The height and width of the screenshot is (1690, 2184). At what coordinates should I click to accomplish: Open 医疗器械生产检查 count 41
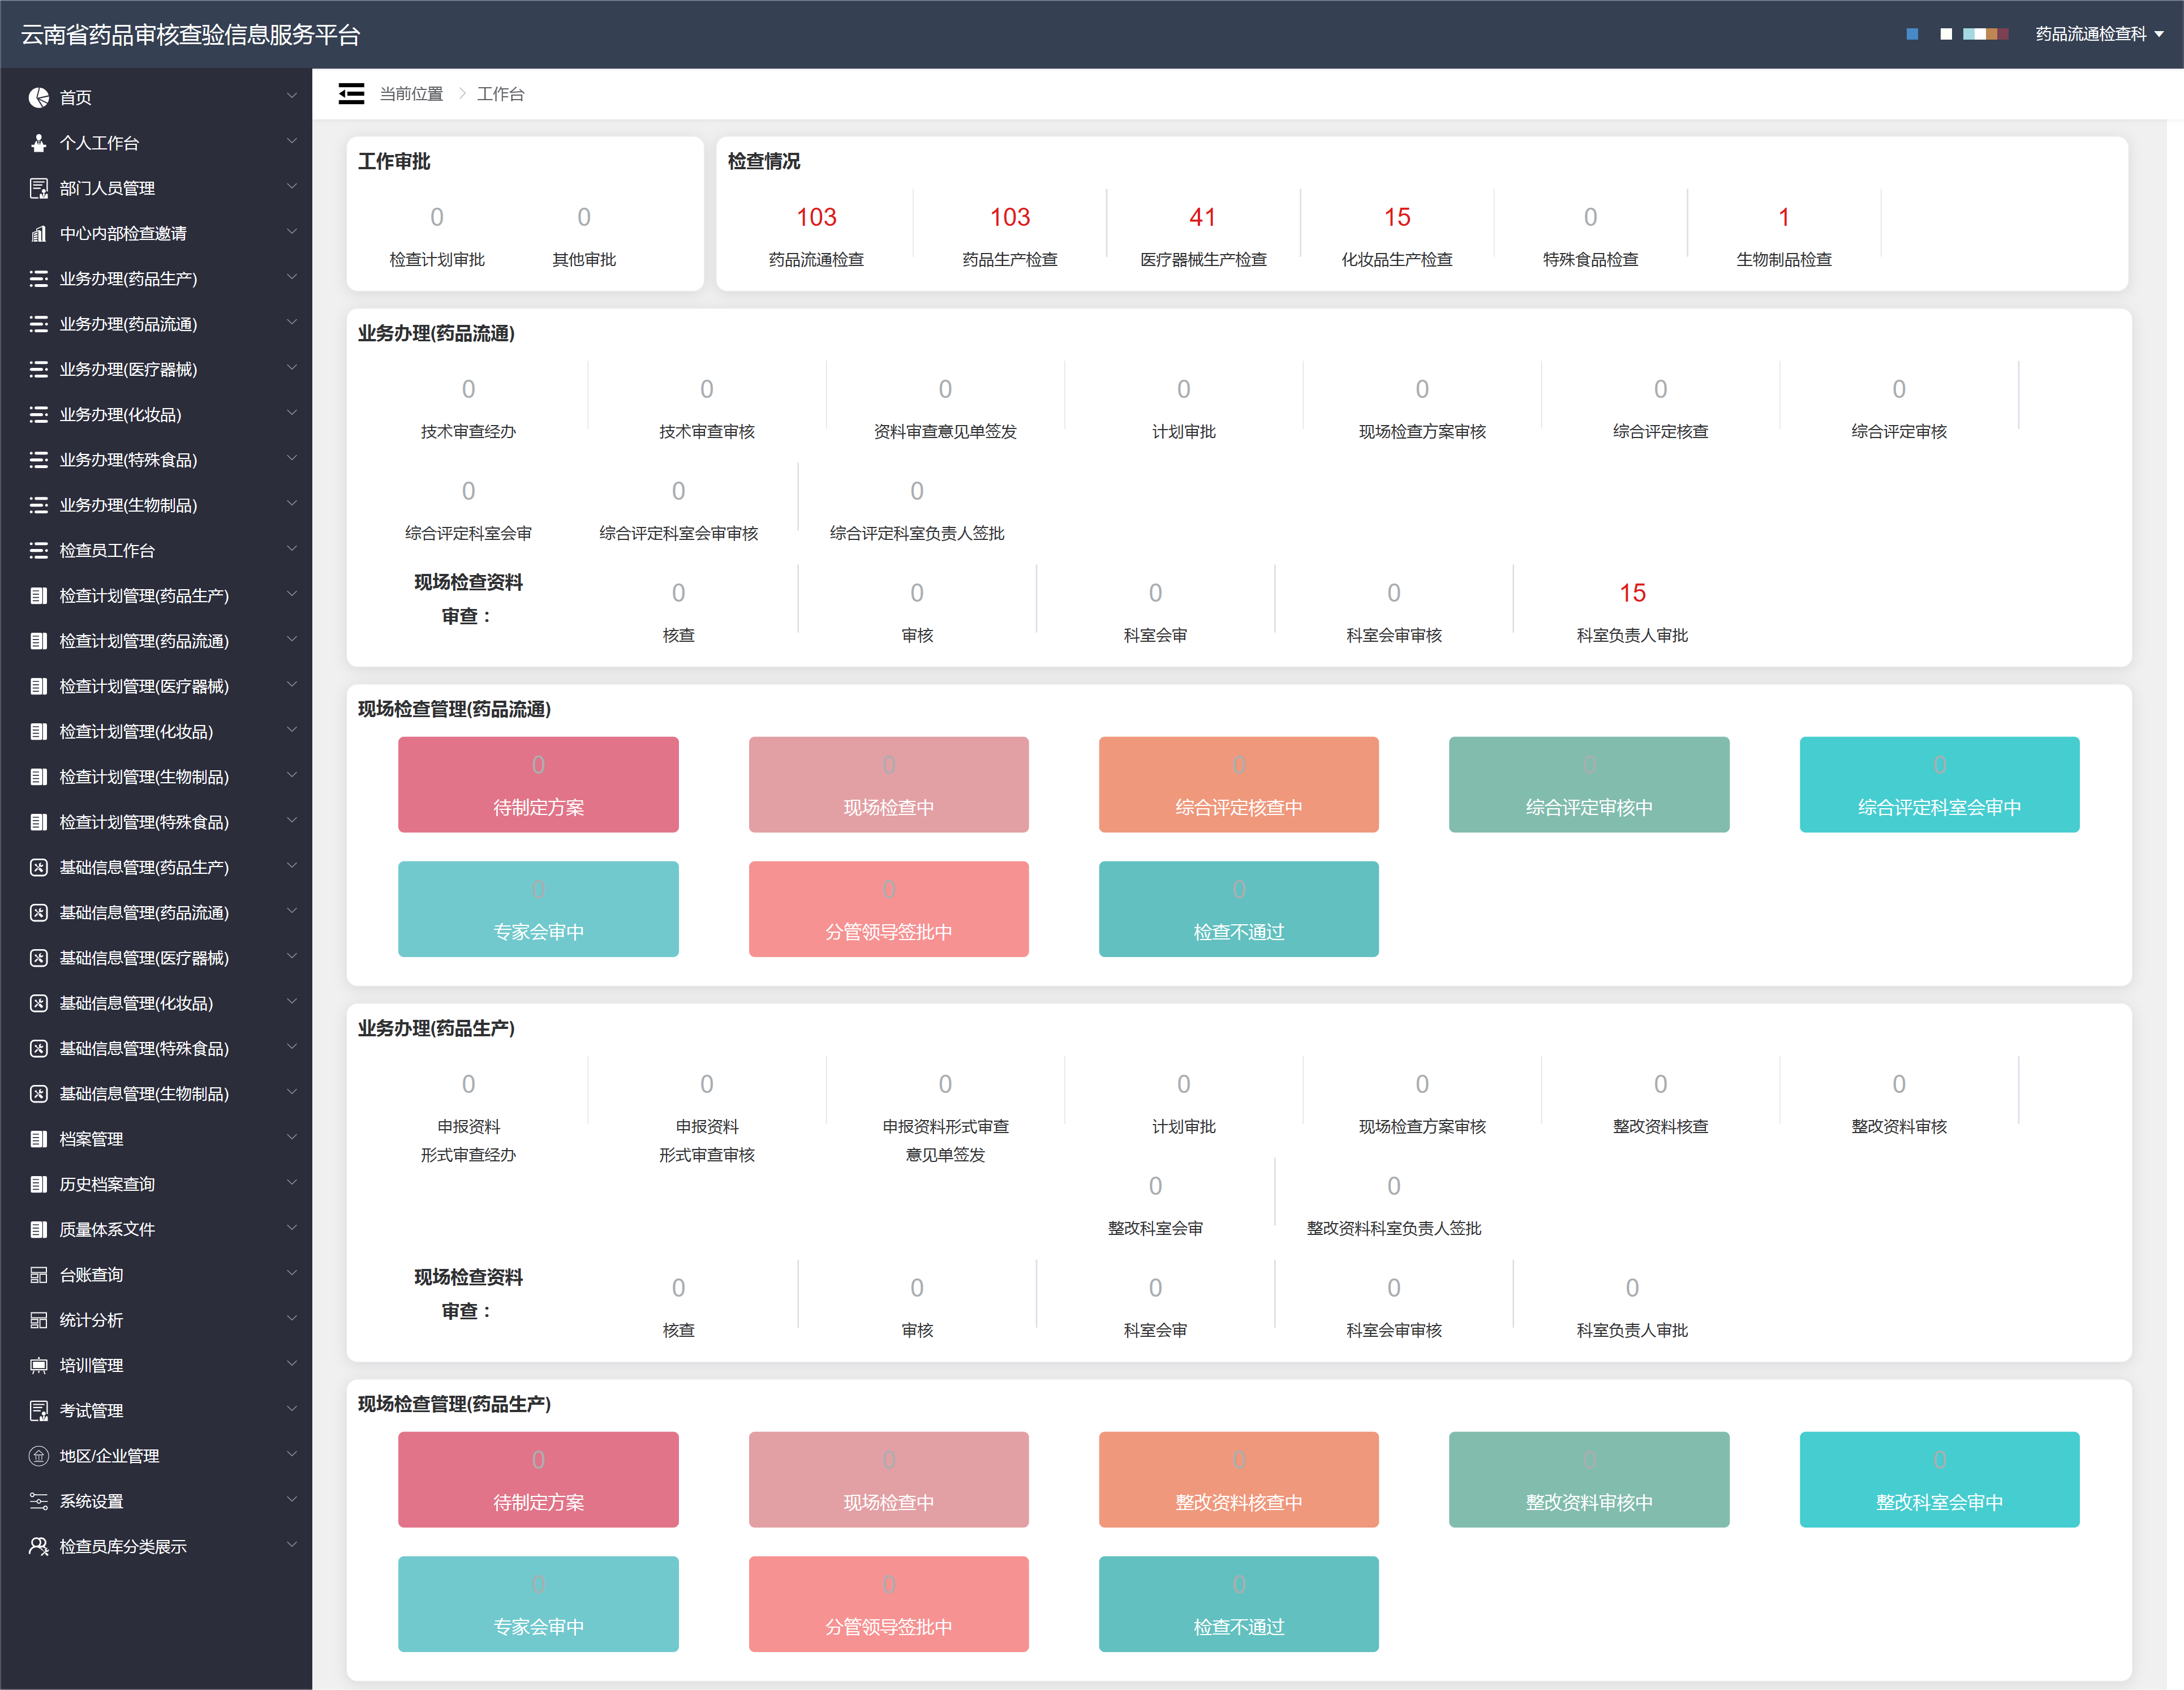[x=1203, y=237]
